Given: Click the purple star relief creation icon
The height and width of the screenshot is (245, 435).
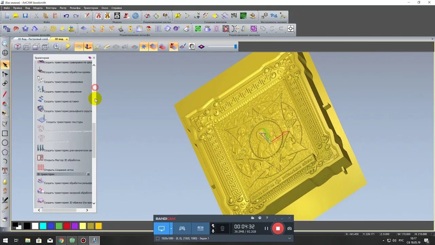Looking at the screenshot, I should (x=25, y=29).
